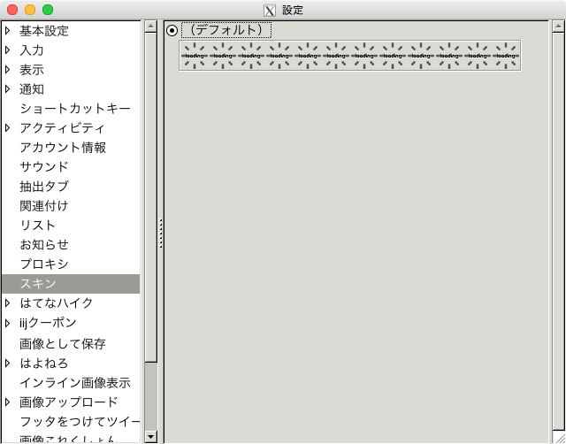Select the デフォルト skin radio button
Screen dimensions: 566x444
(x=172, y=30)
